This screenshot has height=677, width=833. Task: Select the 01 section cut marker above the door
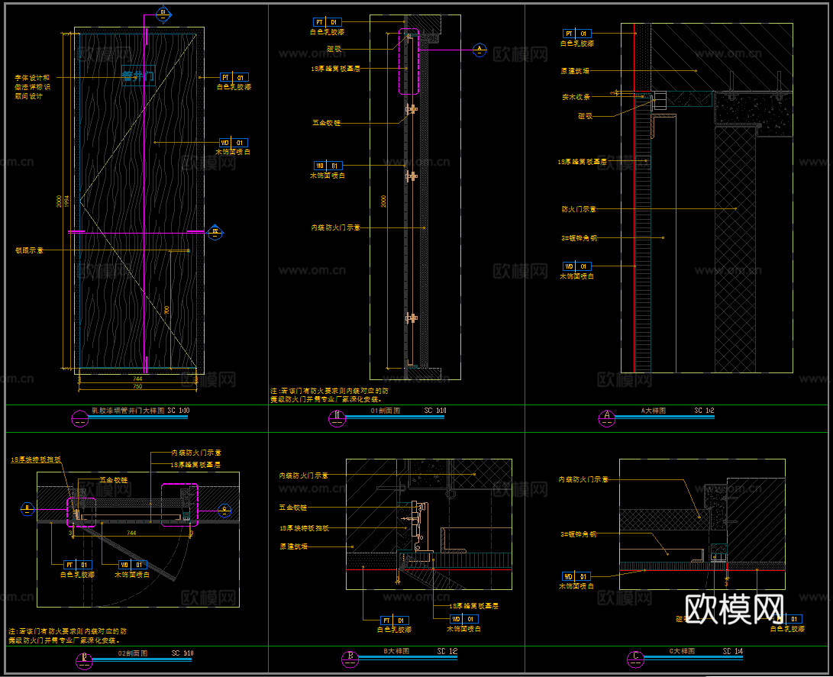point(163,13)
